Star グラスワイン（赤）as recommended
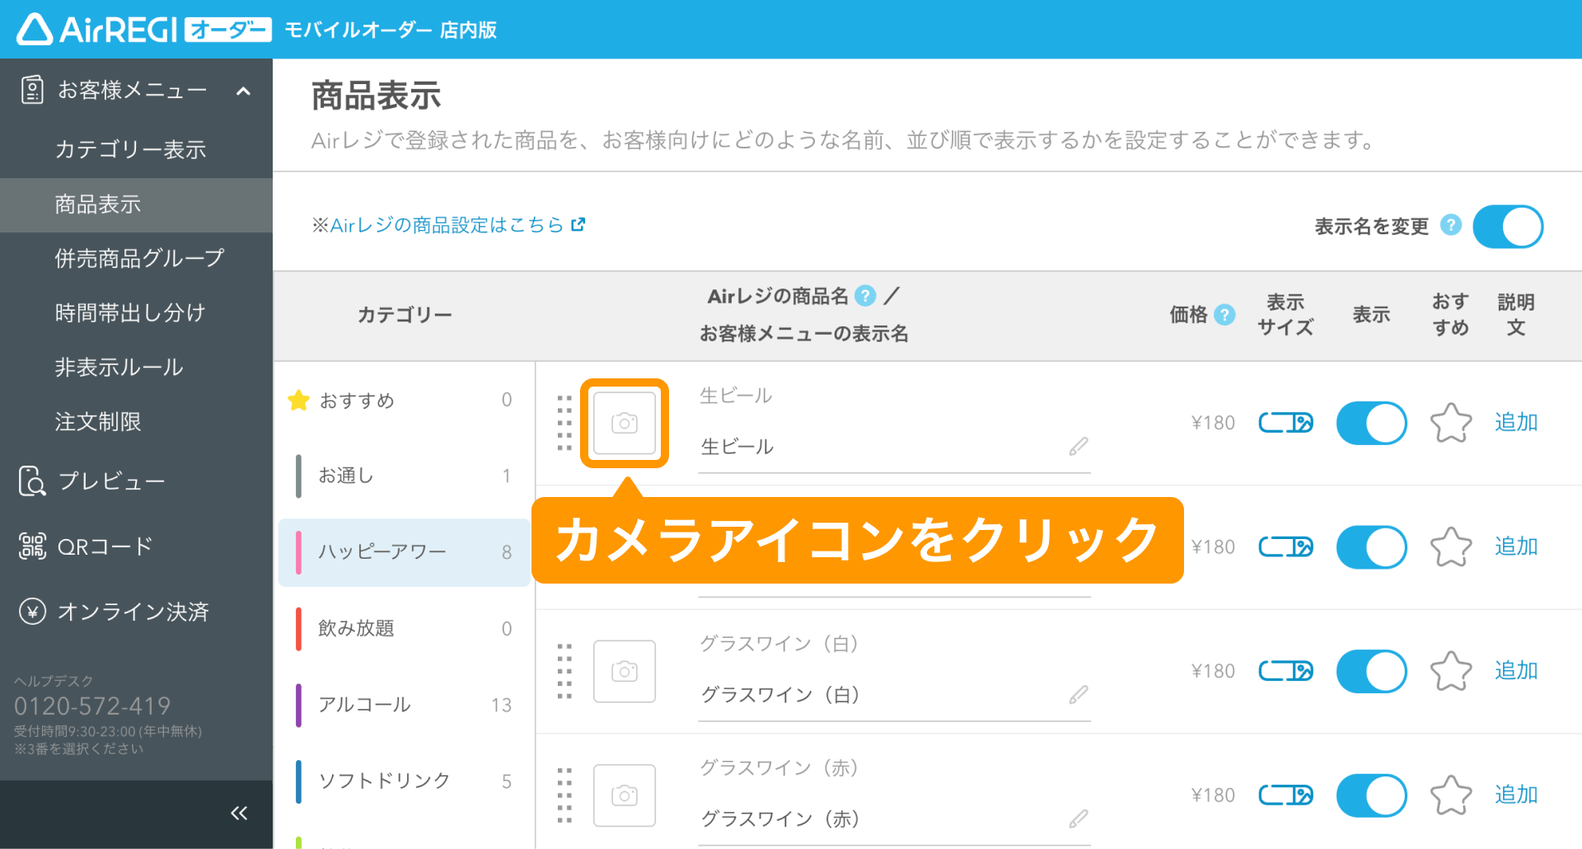Image resolution: width=1582 pixels, height=849 pixels. point(1450,795)
